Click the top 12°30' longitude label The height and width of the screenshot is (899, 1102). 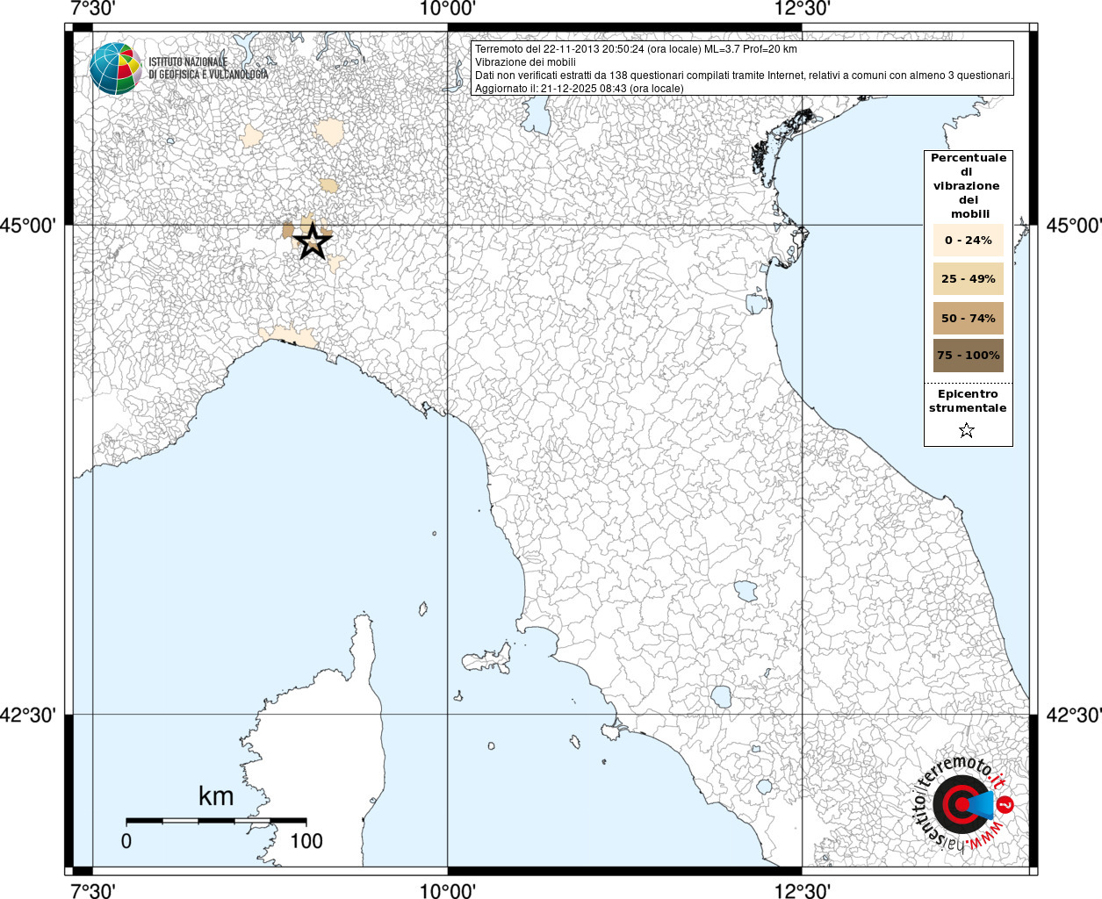803,9
